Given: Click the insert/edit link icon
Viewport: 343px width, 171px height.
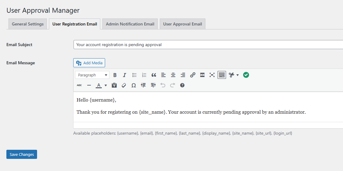Looking at the screenshot, I should pos(193,75).
